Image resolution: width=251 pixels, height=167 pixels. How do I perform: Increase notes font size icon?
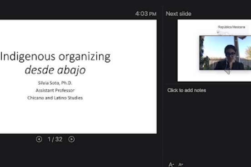(171, 164)
